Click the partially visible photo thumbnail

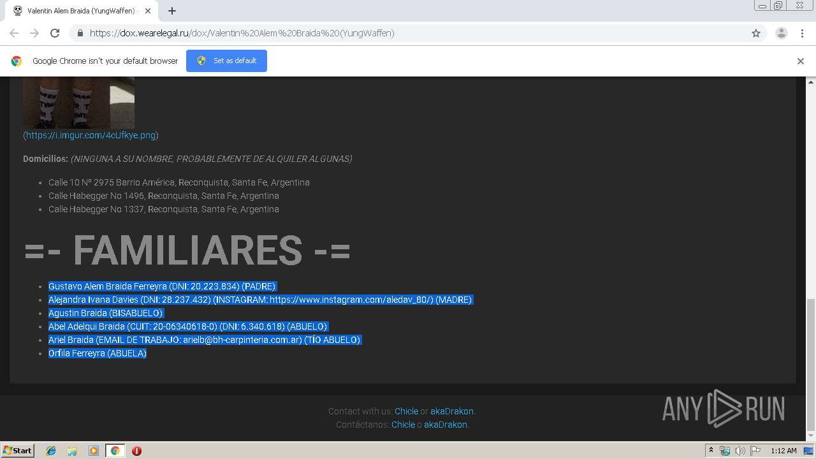click(x=78, y=103)
